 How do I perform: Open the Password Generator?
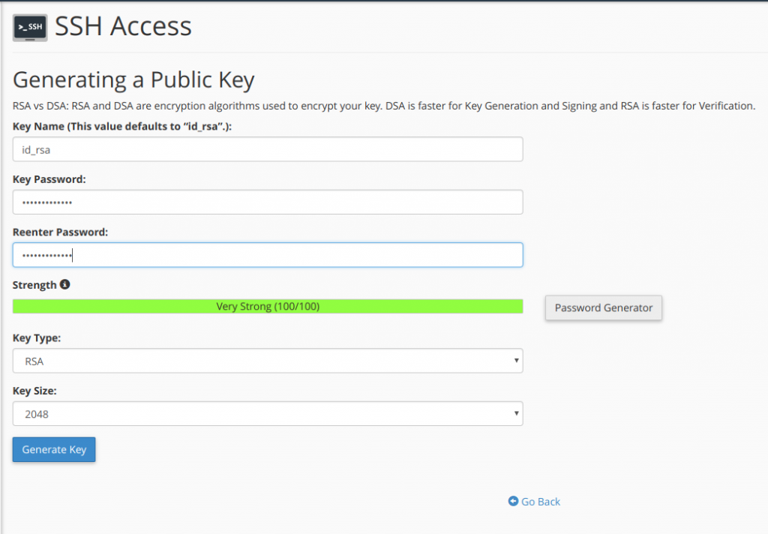603,307
